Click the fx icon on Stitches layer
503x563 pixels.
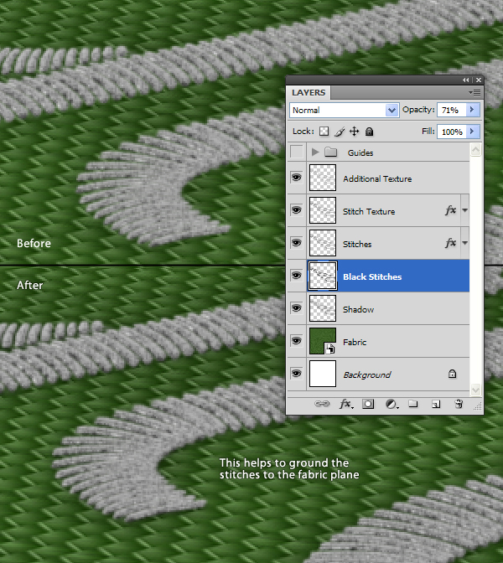point(450,243)
